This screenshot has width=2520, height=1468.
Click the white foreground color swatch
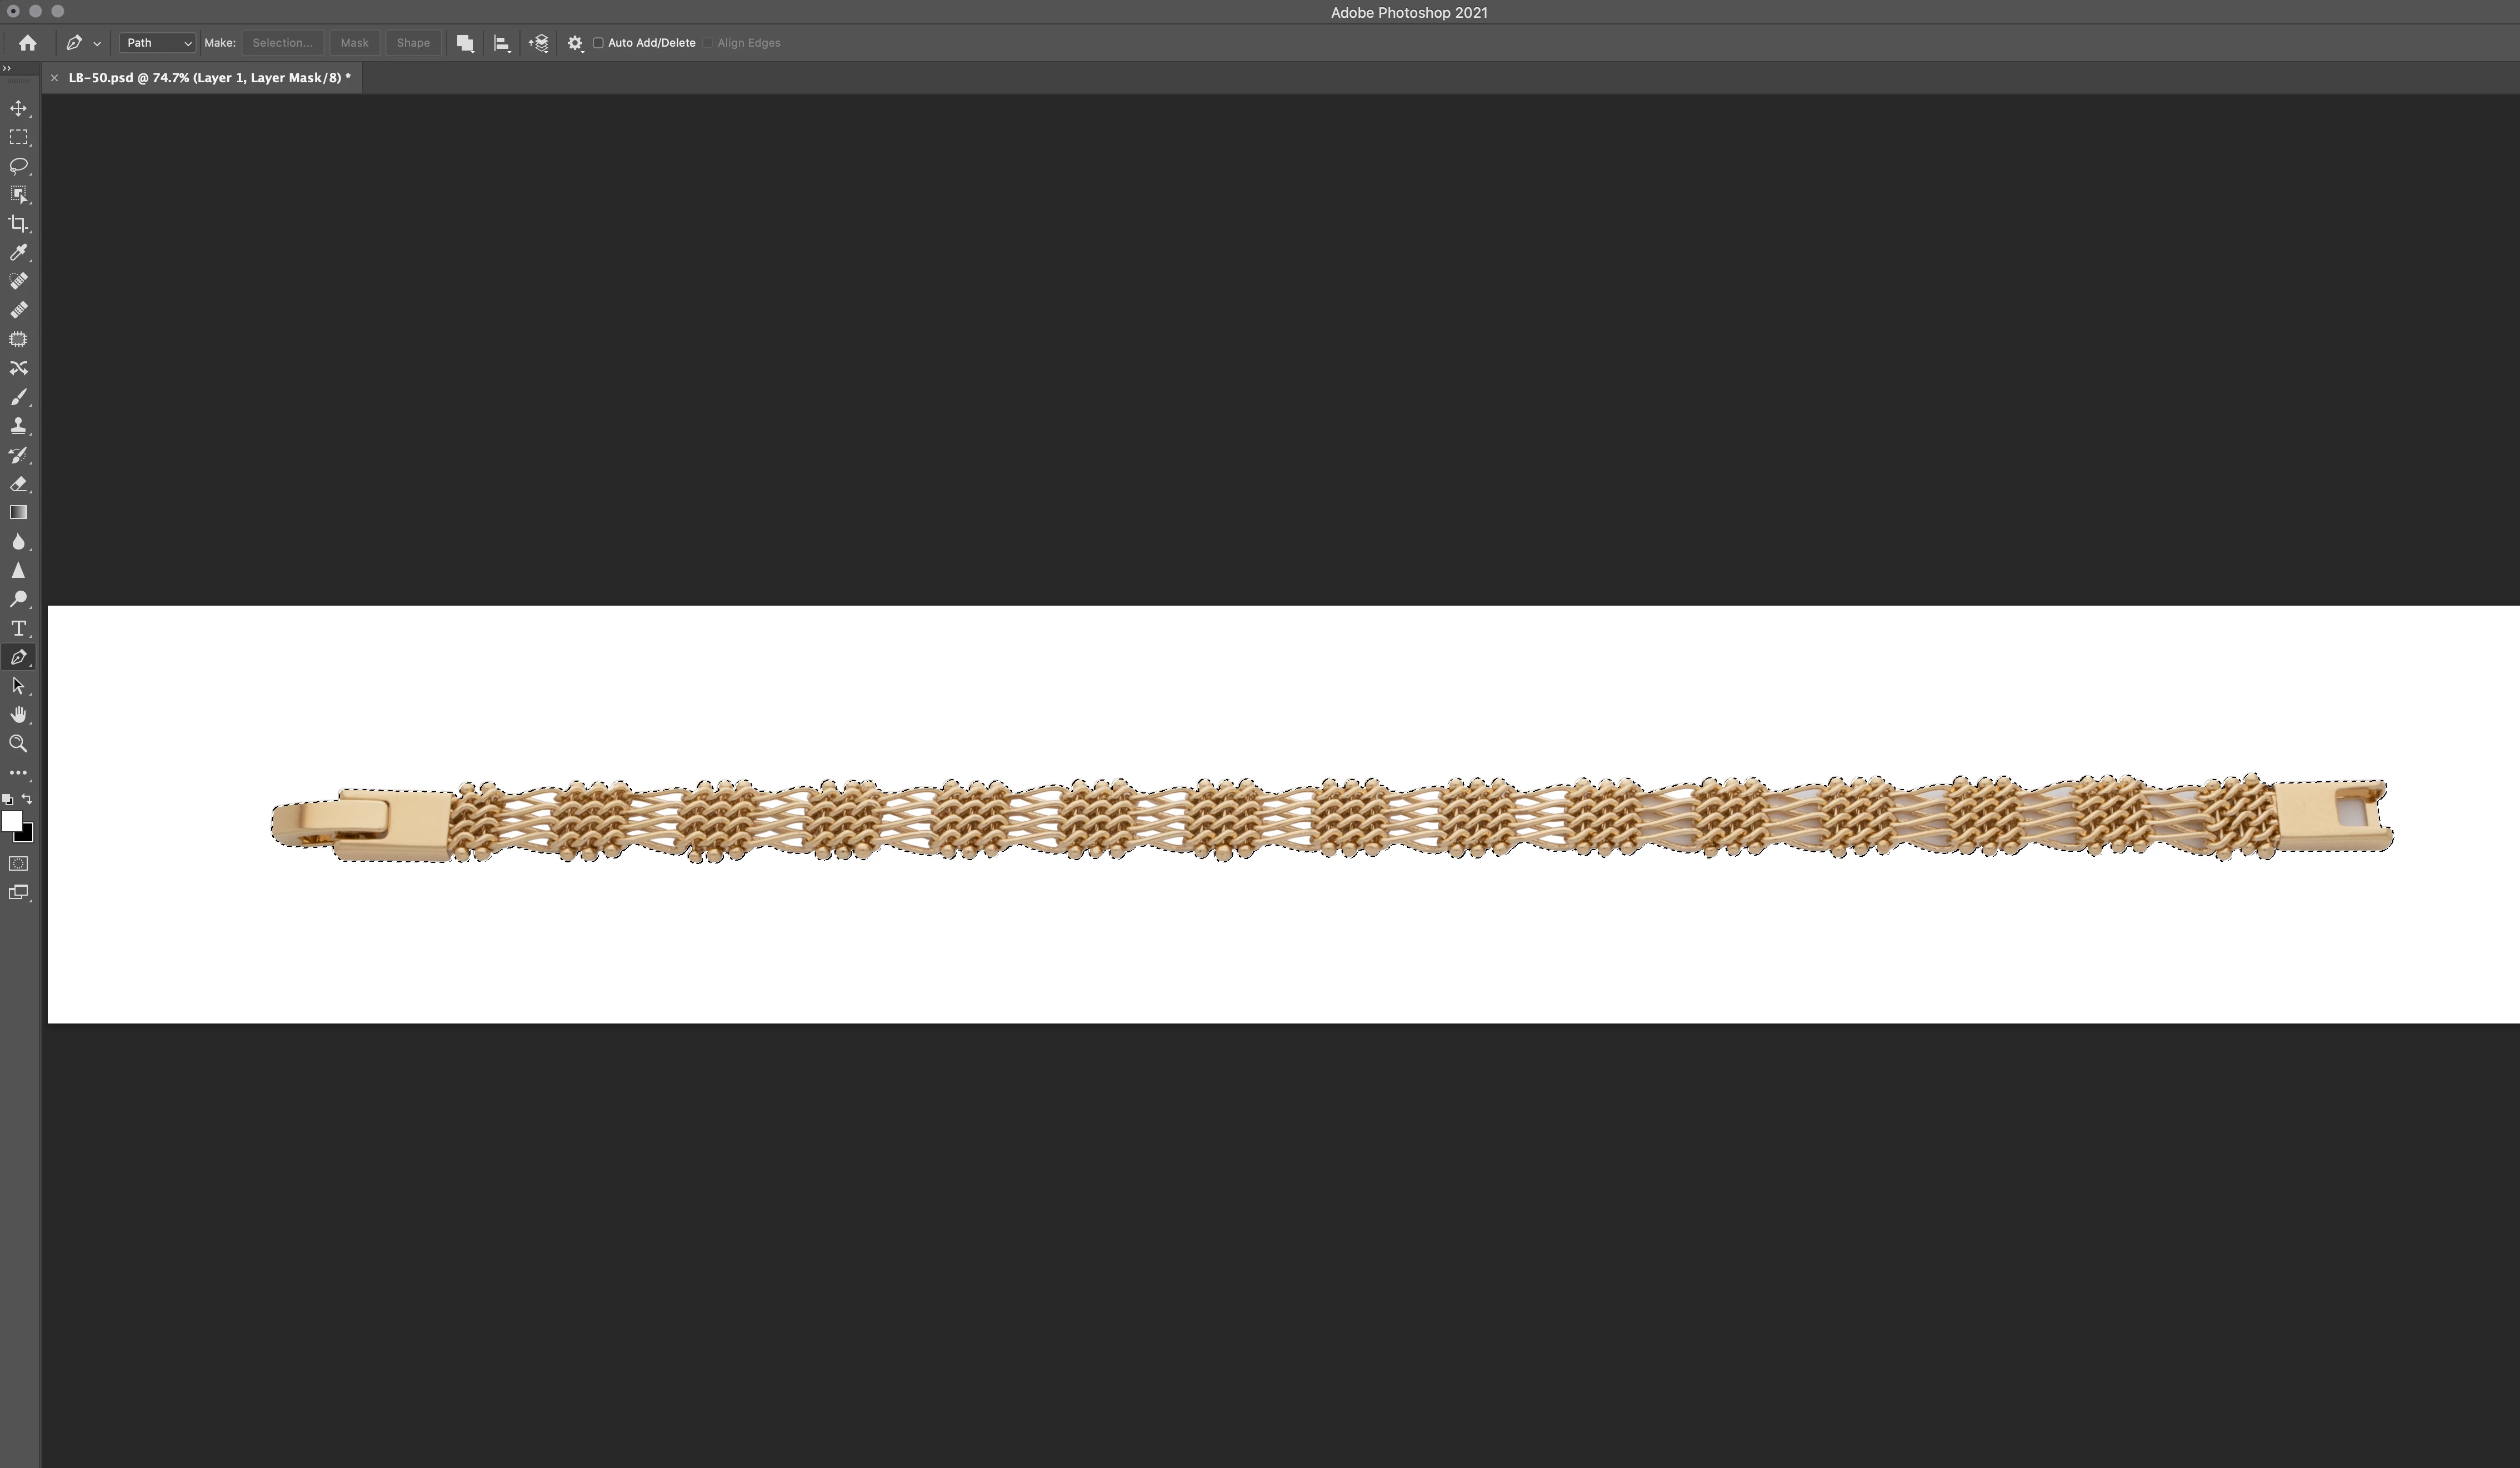11,821
